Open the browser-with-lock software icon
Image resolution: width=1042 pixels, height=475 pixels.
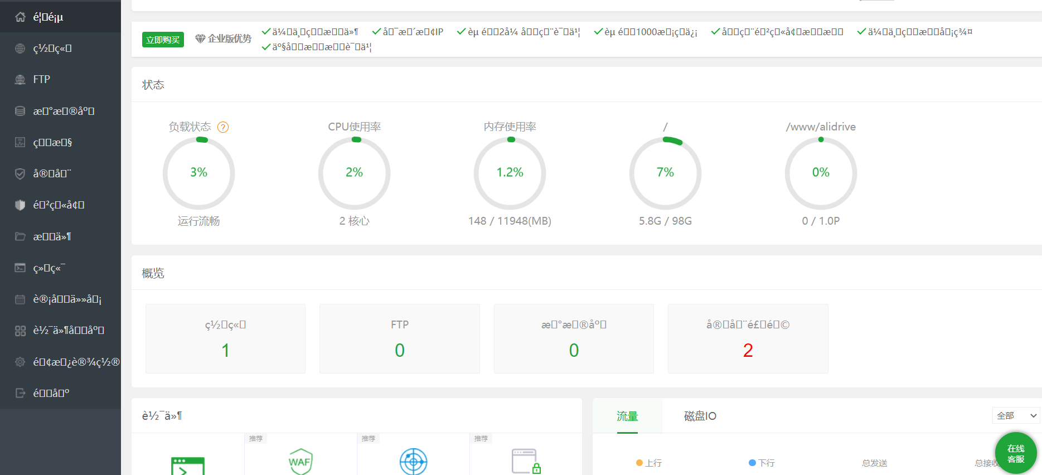(x=526, y=462)
